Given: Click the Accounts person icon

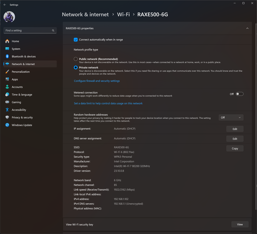Looking at the screenshot, I should [7, 87].
